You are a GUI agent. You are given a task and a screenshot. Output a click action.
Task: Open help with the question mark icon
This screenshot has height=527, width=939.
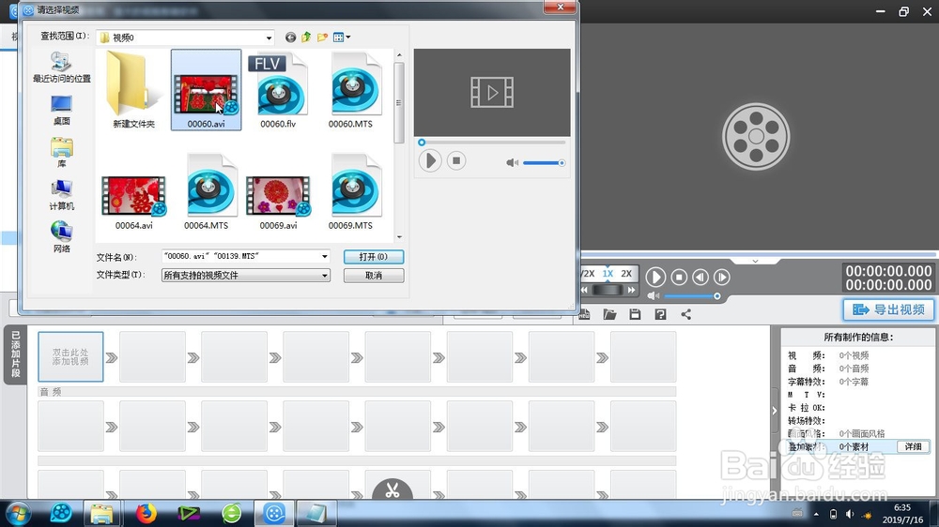660,314
